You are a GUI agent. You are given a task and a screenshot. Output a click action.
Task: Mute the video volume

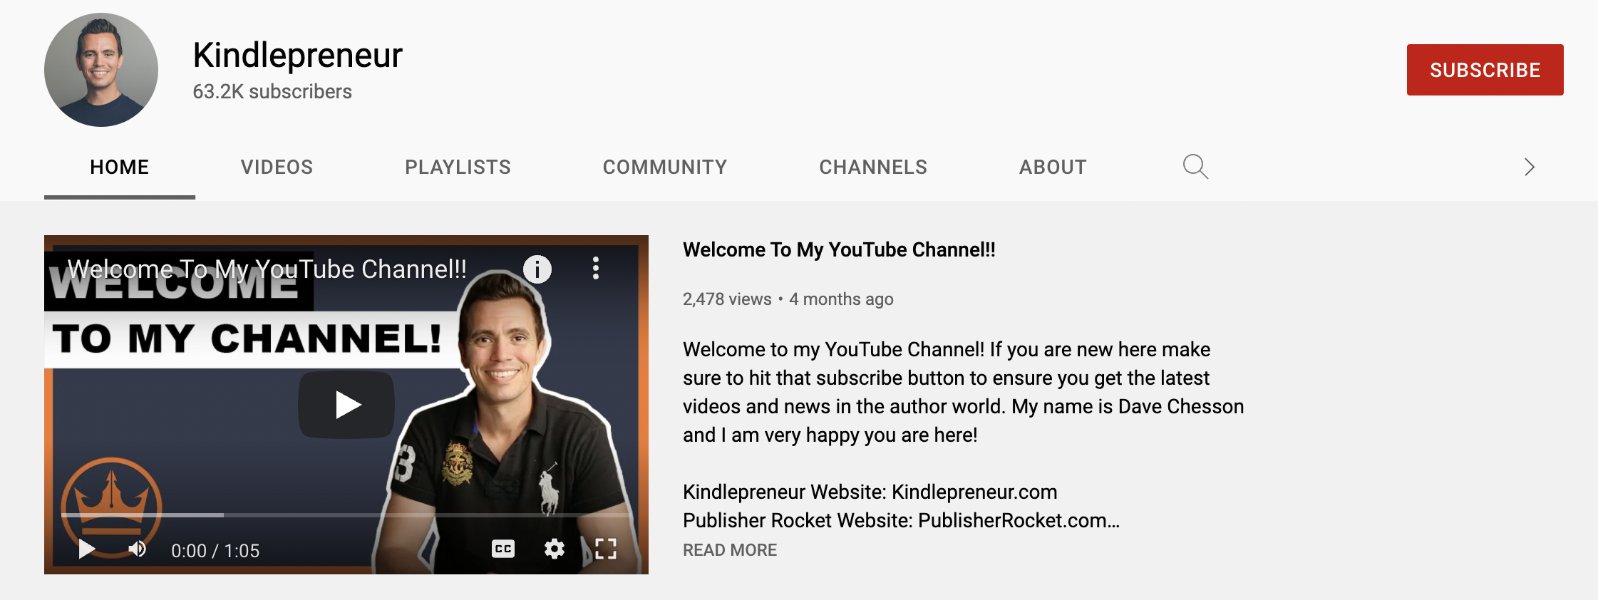138,549
